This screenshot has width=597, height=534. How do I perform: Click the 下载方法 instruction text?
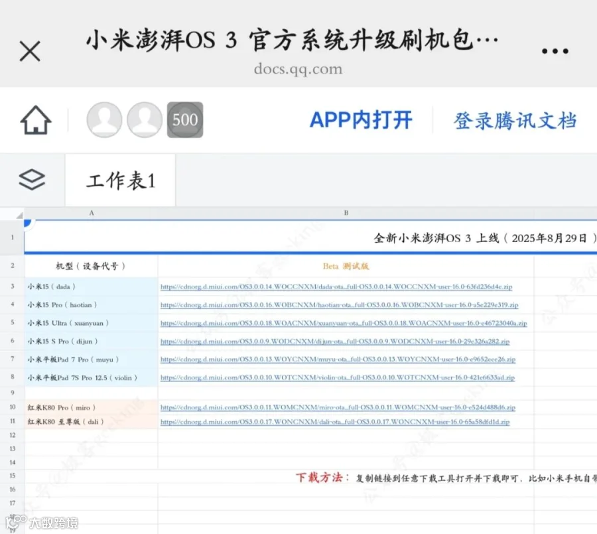coord(446,478)
